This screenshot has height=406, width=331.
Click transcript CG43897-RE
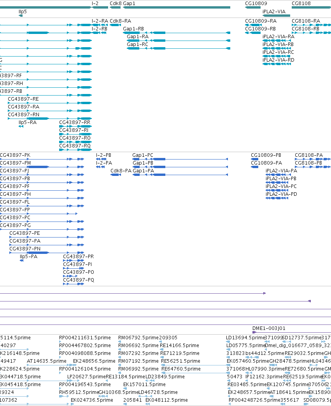pyautogui.click(x=23, y=99)
